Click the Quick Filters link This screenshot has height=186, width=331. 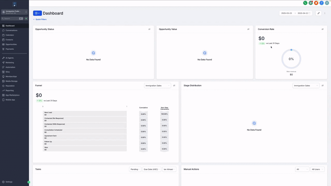pyautogui.click(x=41, y=19)
